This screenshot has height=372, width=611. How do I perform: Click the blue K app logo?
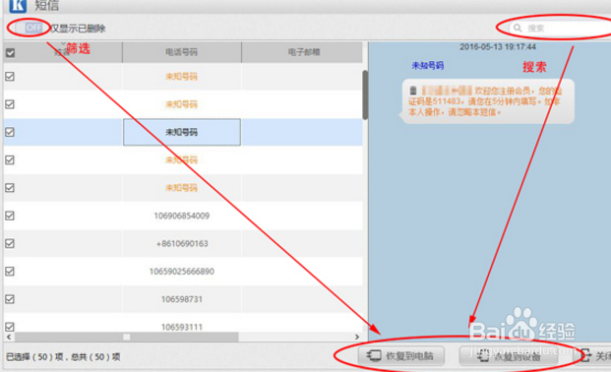(18, 6)
